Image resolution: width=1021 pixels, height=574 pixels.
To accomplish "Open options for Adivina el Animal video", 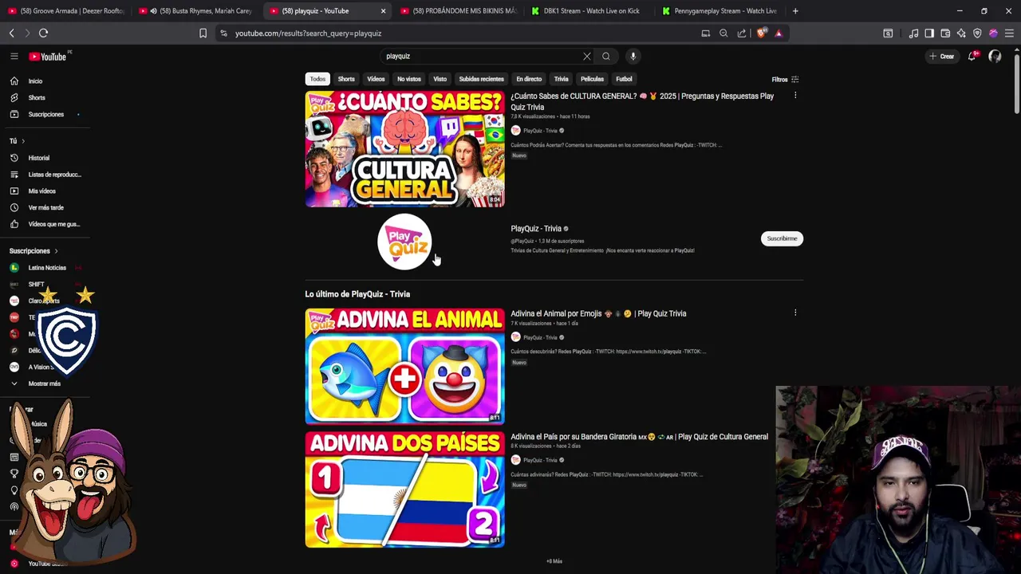I will pyautogui.click(x=795, y=313).
